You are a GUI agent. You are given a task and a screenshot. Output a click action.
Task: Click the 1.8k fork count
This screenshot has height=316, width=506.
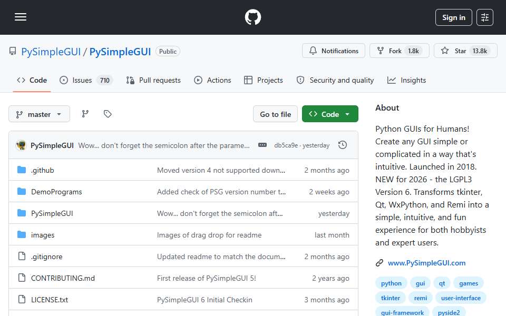coord(413,51)
